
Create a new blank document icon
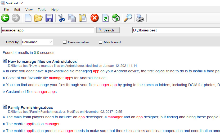click(x=28, y=18)
